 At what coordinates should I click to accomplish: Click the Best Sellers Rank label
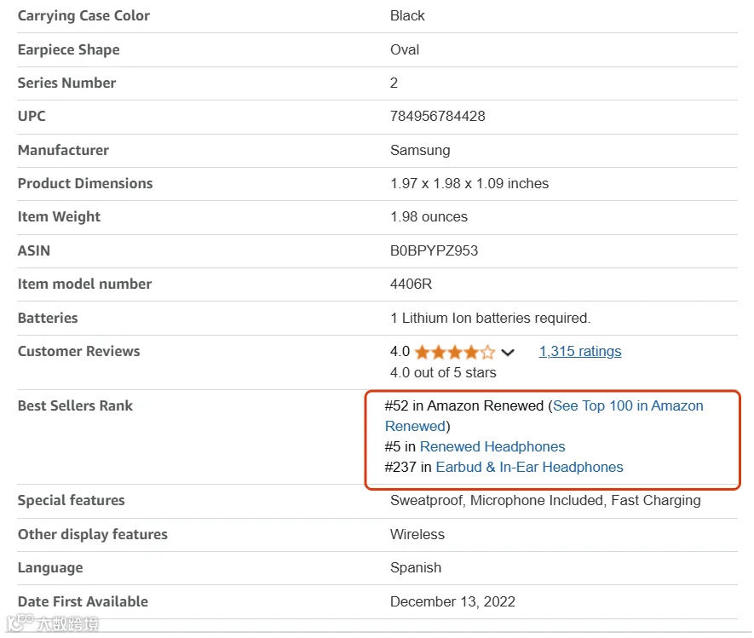click(75, 405)
